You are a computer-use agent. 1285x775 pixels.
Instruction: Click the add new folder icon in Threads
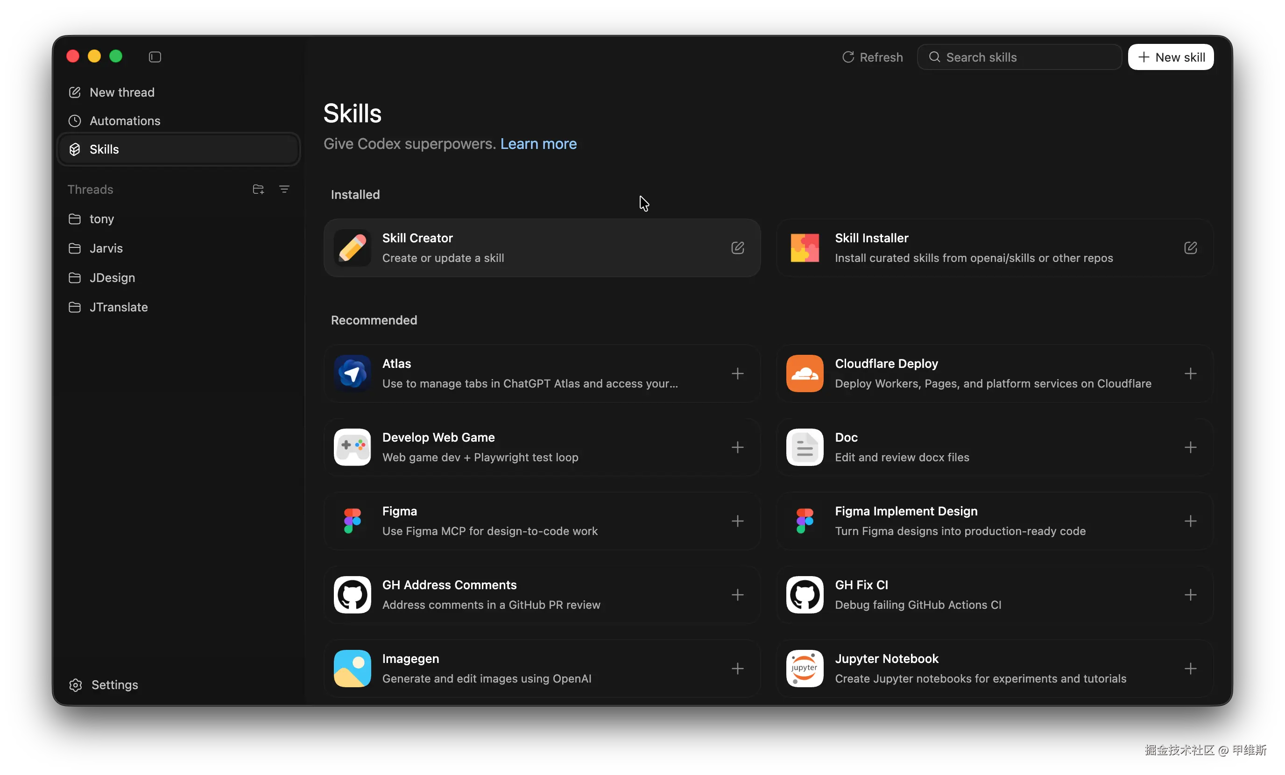[x=258, y=190]
